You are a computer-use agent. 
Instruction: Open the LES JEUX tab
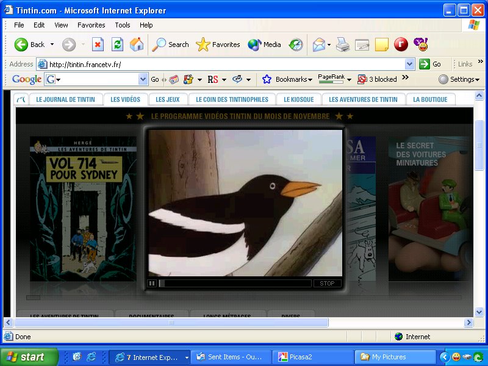coord(168,99)
